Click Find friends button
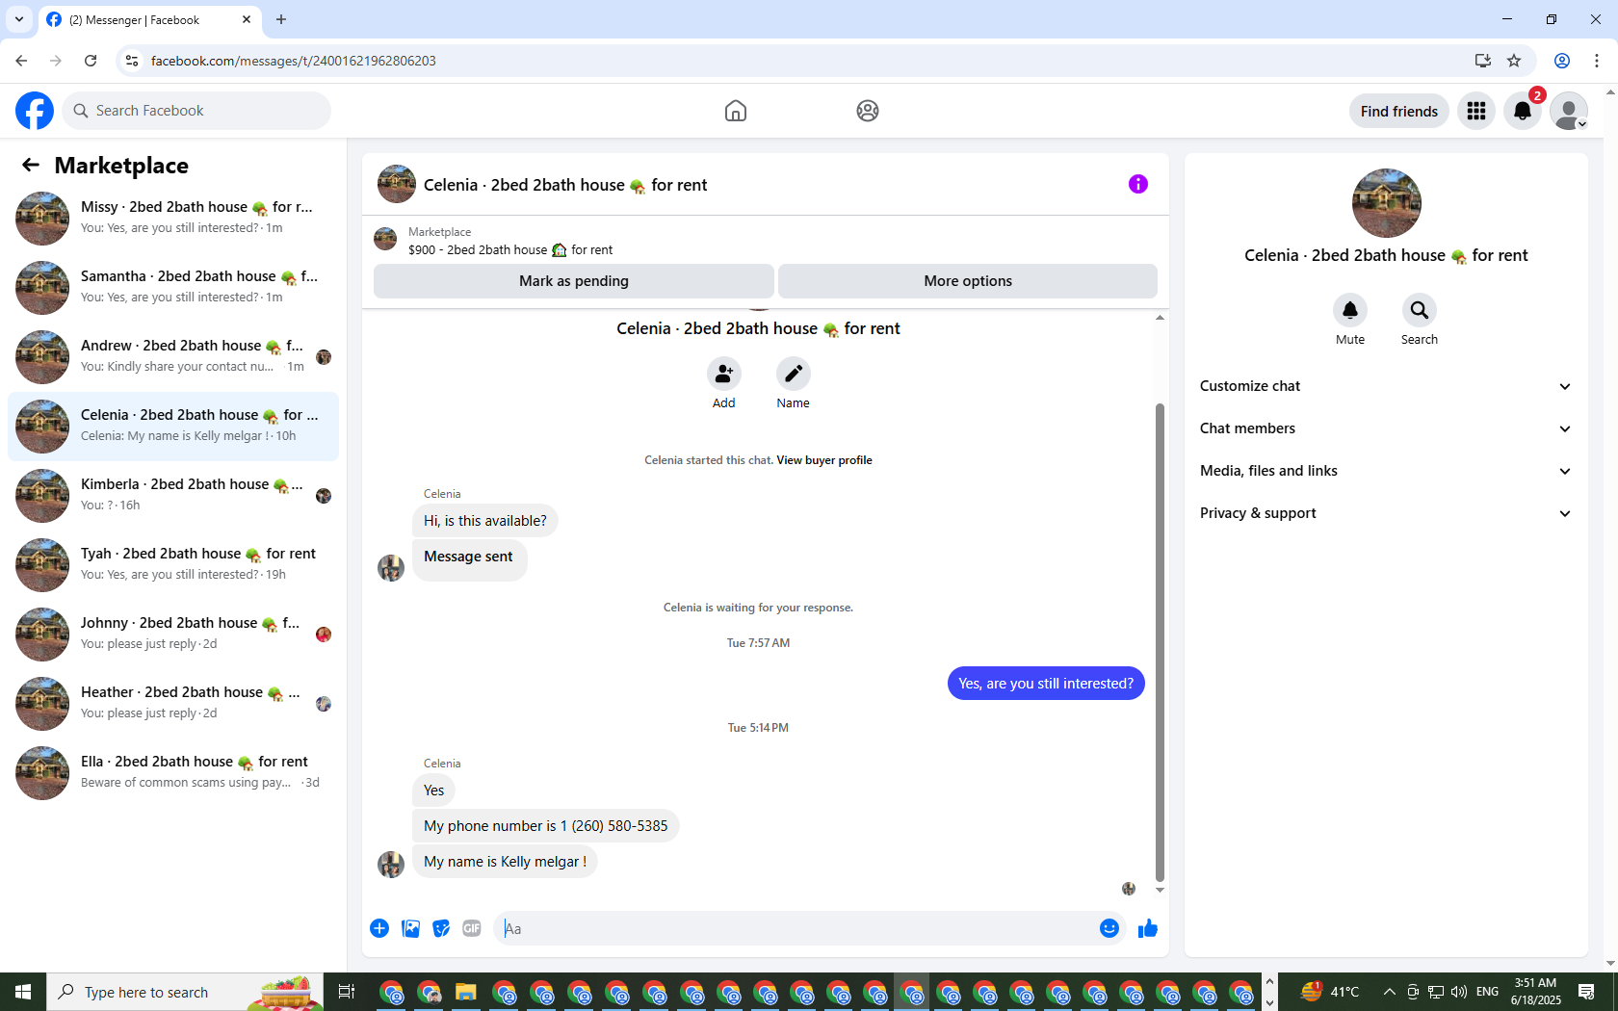Image resolution: width=1618 pixels, height=1011 pixels. tap(1399, 111)
